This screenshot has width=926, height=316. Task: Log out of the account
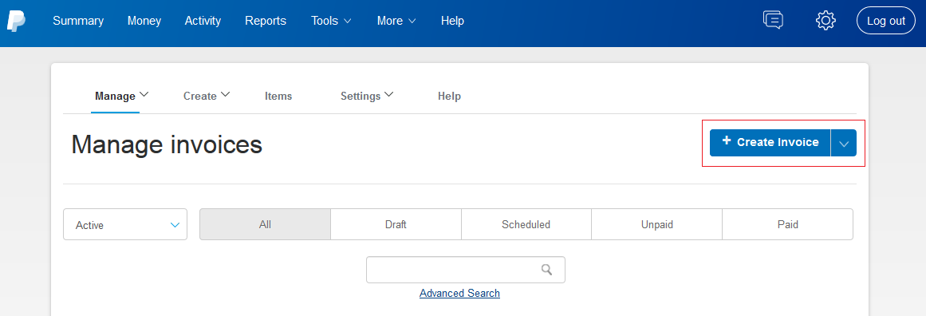pos(886,21)
